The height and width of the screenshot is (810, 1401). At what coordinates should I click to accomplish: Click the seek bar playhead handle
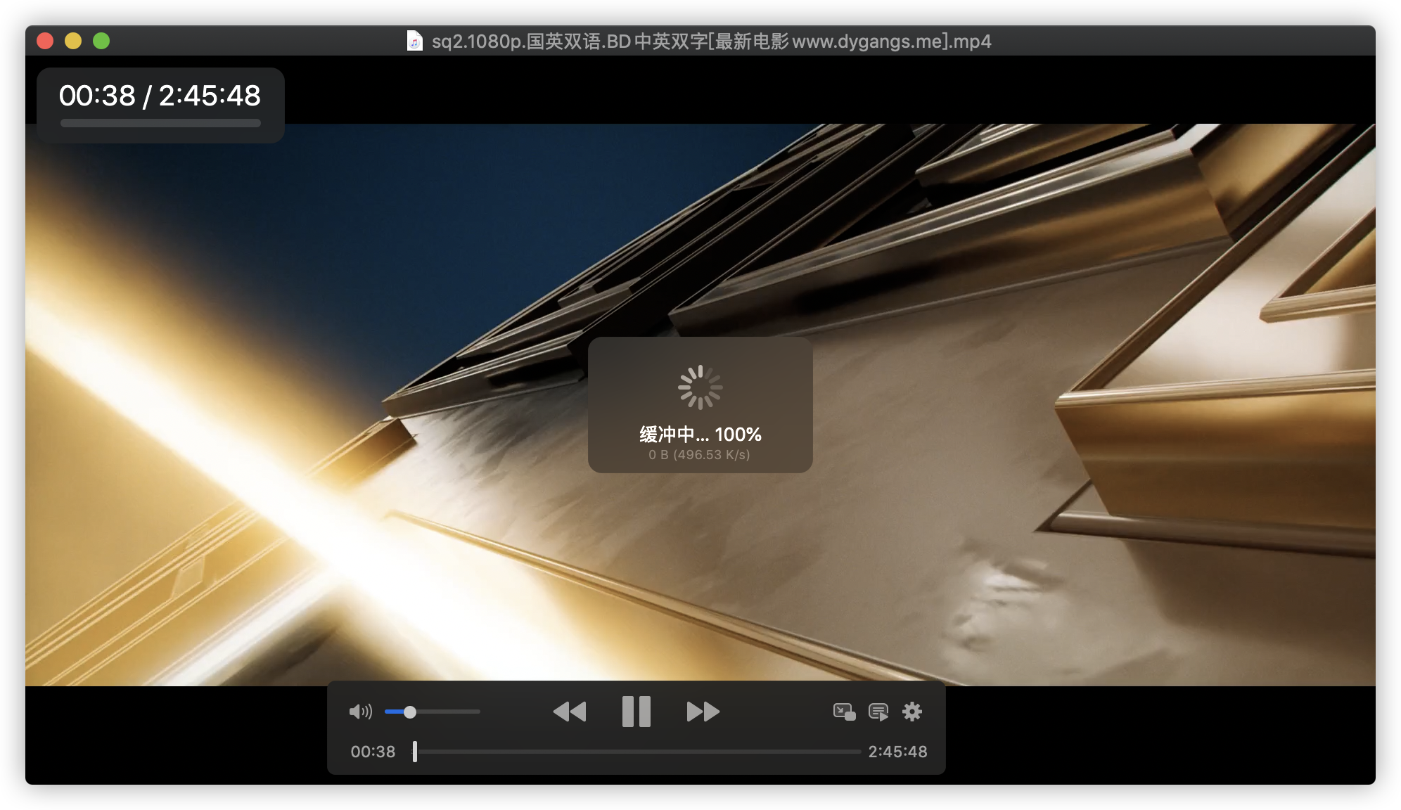pos(415,752)
